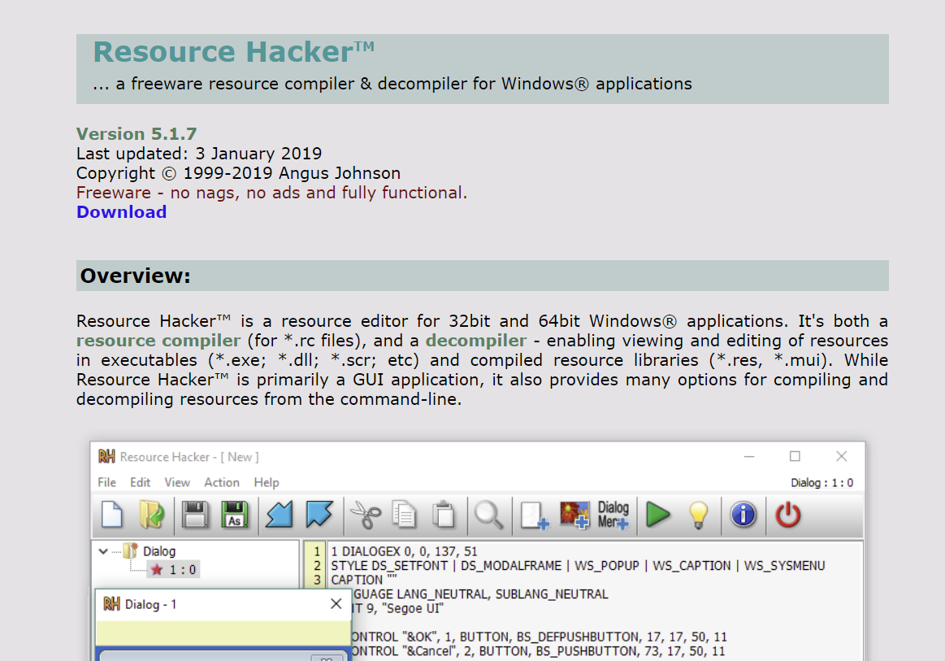The image size is (945, 661).
Task: Click the CONTROL "&OK" script line
Action: [540, 637]
